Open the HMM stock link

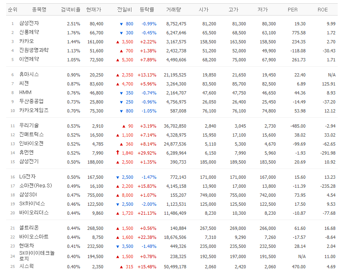25,92
